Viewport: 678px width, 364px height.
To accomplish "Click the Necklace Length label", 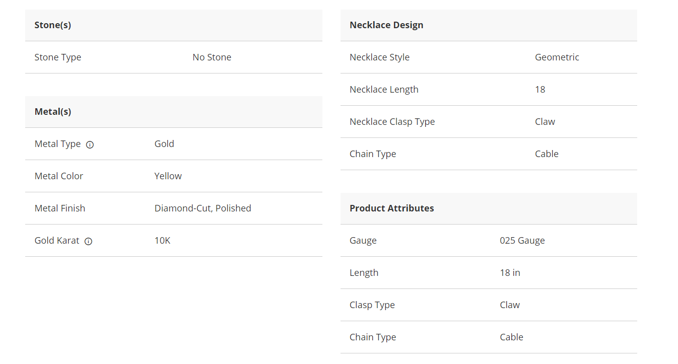I will (384, 90).
